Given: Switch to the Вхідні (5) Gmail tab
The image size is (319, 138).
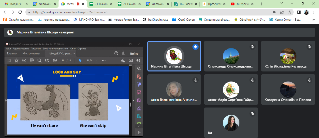Looking at the screenshot, I should (16, 4).
